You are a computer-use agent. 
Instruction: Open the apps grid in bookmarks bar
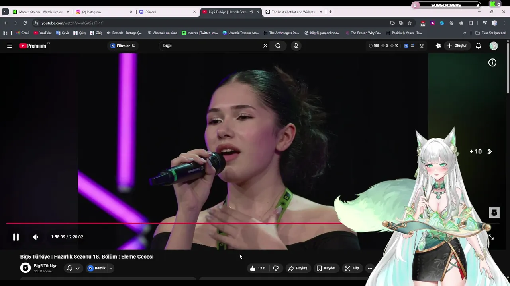click(x=5, y=33)
